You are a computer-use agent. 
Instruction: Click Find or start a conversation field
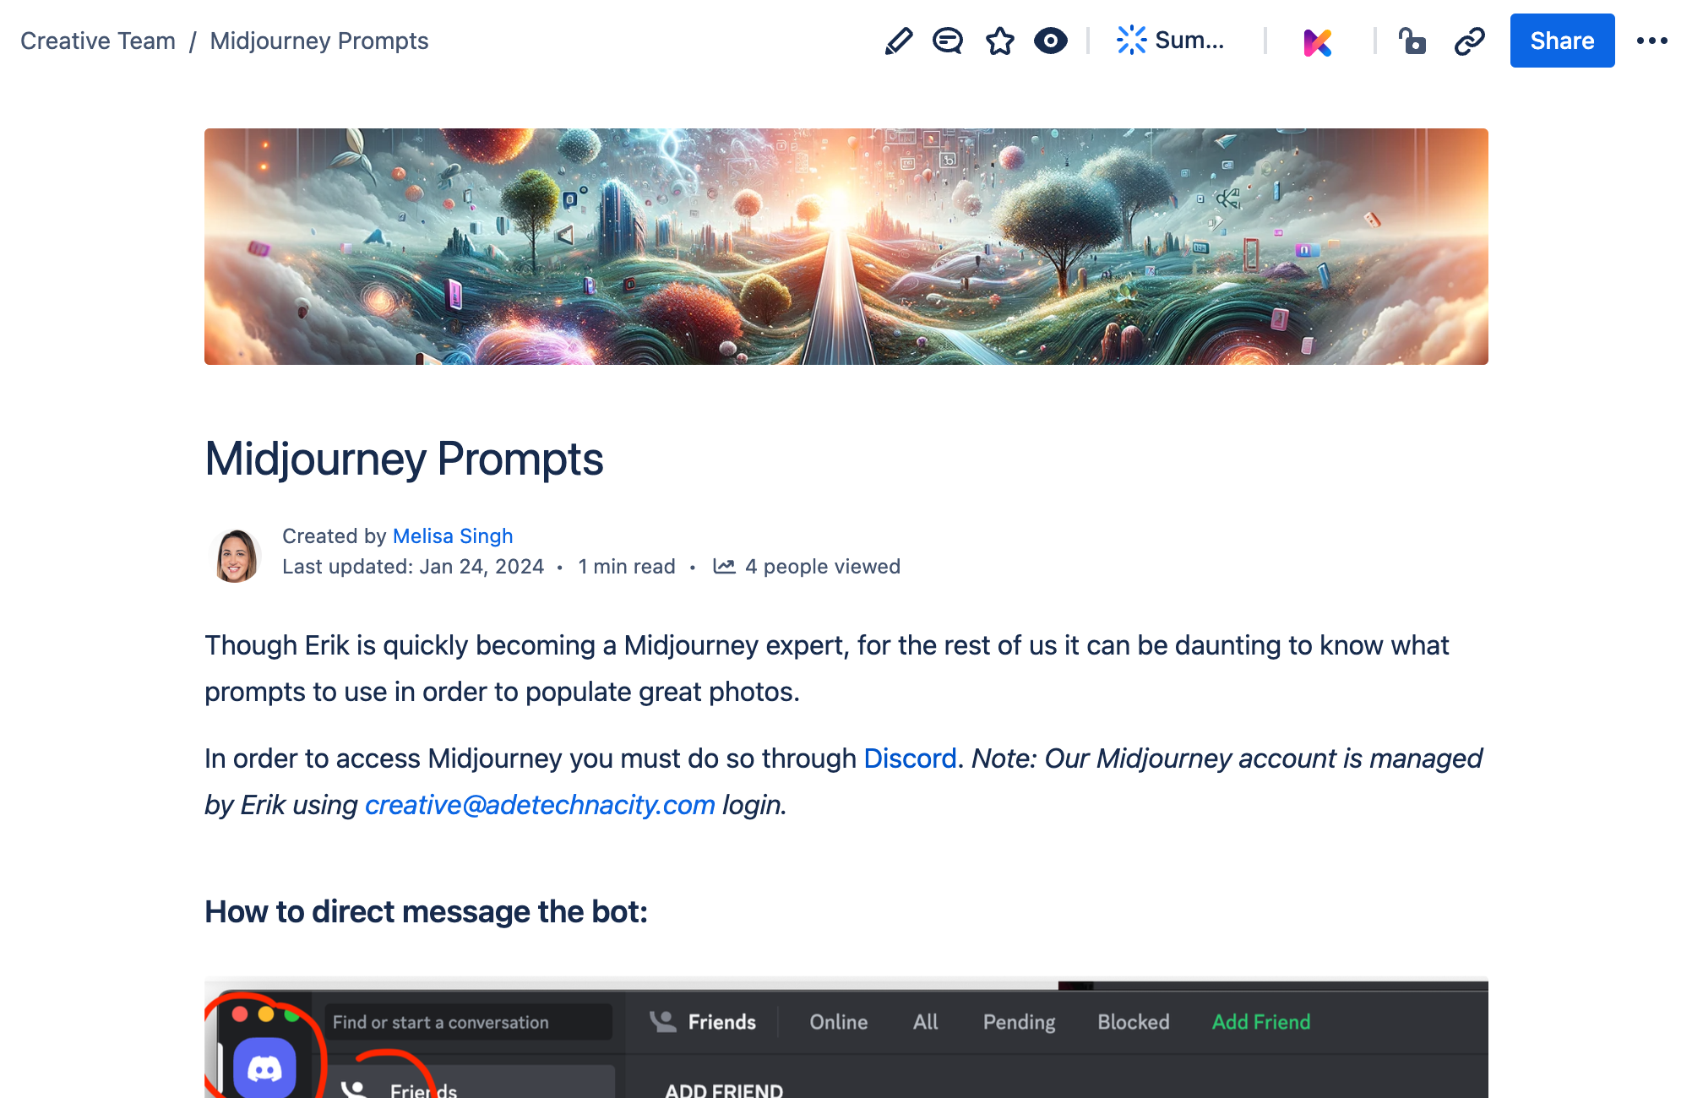[469, 1022]
